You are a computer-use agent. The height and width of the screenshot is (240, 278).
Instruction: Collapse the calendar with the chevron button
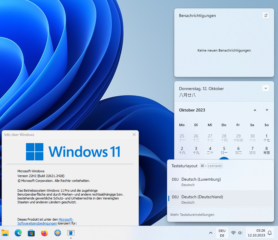coord(265,88)
